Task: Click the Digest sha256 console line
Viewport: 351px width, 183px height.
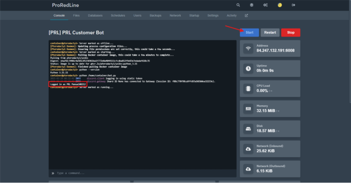Action: point(100,61)
